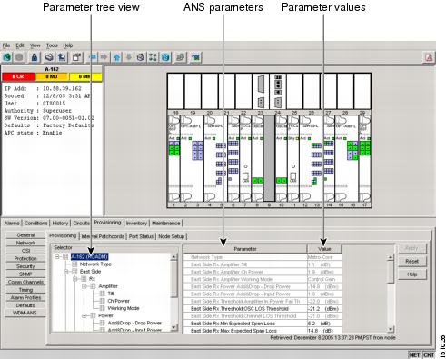The width and height of the screenshot is (446, 359).
Task: Click the alarm report icon at far right
Action: 429,57
